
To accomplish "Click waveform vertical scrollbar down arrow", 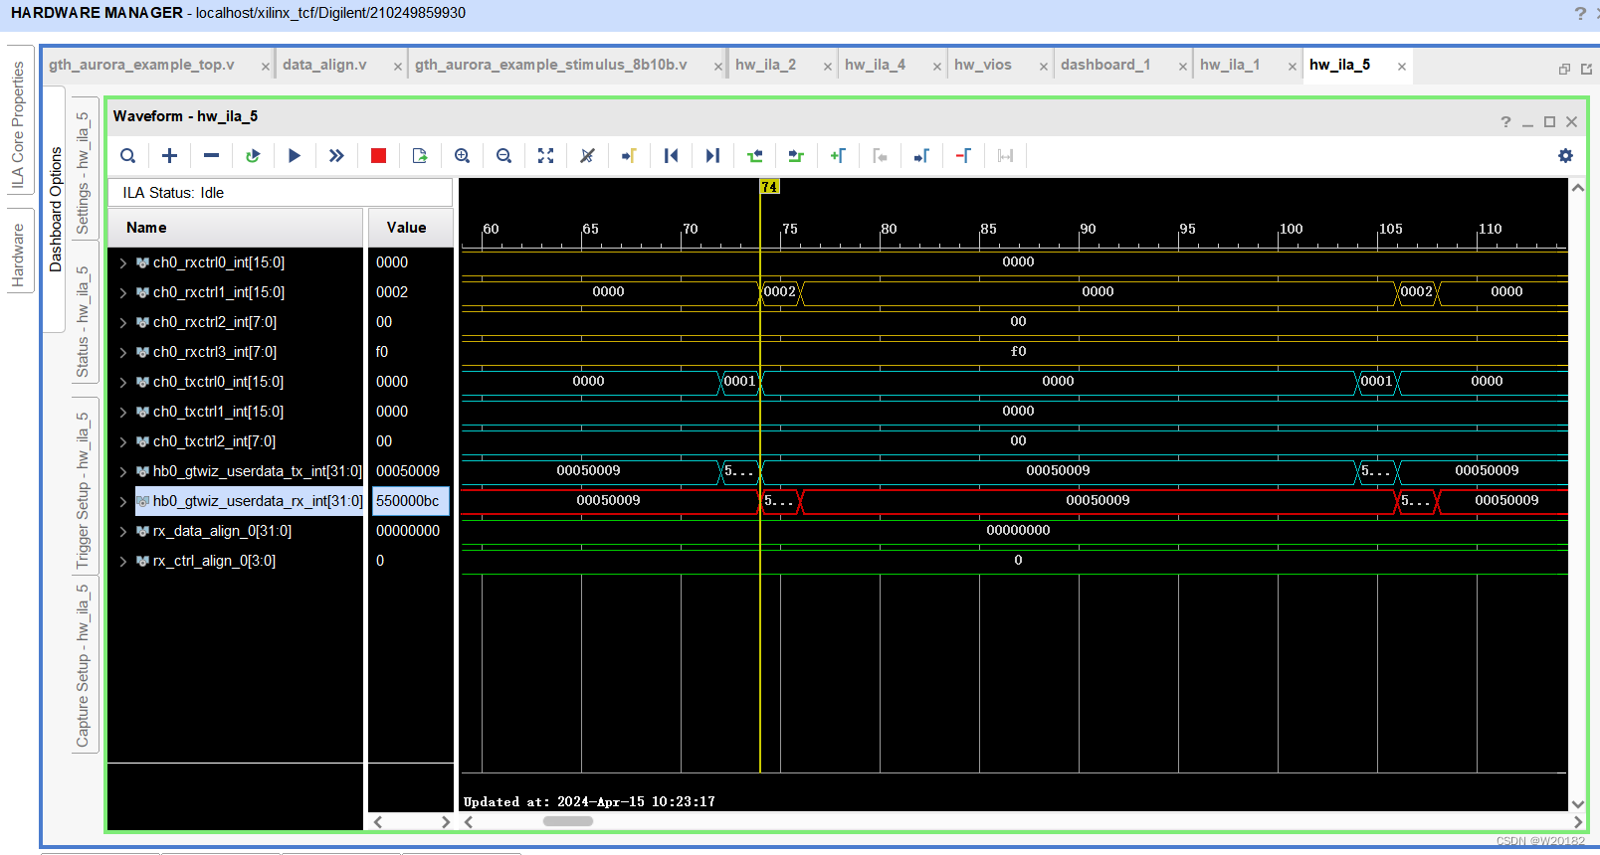I will pyautogui.click(x=1578, y=804).
